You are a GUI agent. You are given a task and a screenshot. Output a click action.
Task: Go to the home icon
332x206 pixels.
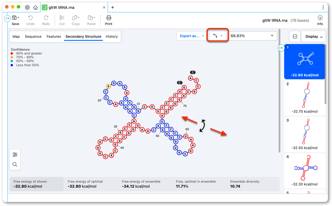click(x=36, y=7)
